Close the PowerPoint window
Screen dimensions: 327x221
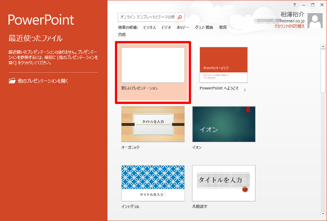point(322,5)
